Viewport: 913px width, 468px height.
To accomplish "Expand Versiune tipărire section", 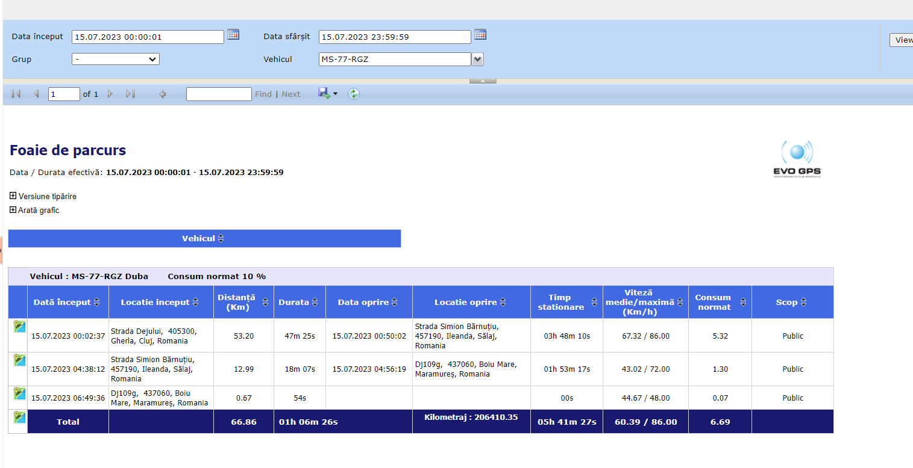I will 13,196.
